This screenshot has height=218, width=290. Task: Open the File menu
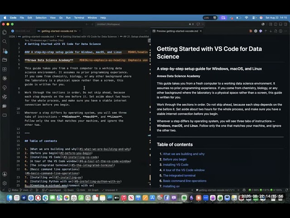point(22,18)
